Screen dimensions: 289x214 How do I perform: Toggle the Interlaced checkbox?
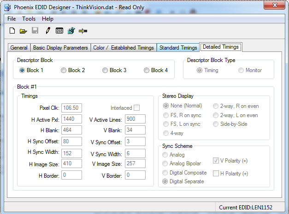pyautogui.click(x=137, y=108)
